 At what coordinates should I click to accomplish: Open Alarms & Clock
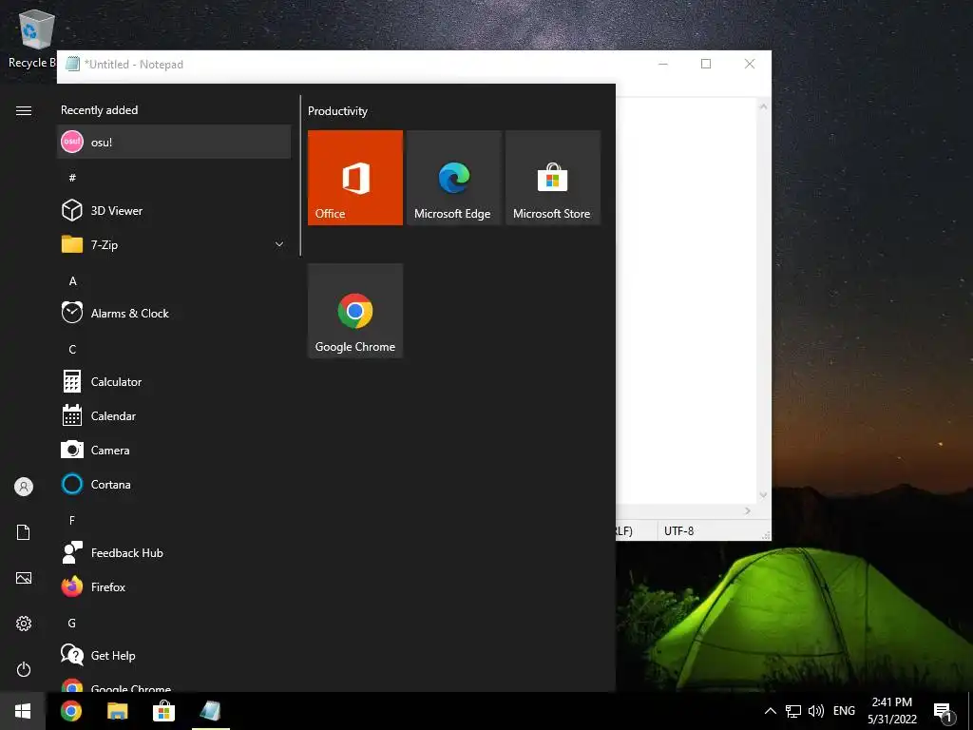(x=174, y=313)
